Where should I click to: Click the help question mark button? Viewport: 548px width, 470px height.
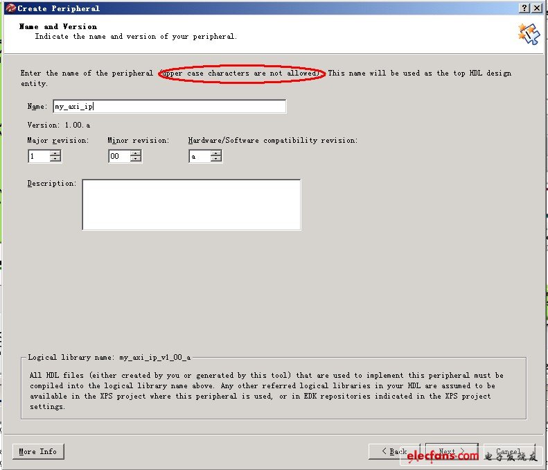[x=524, y=8]
